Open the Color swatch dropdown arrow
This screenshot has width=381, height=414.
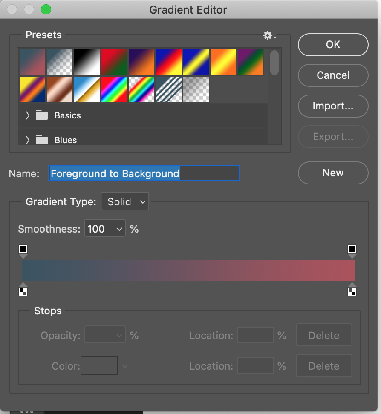(125, 366)
